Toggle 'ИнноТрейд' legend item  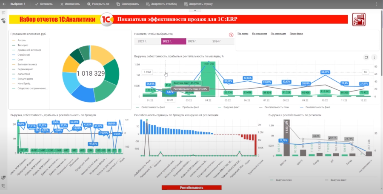(x=21, y=83)
